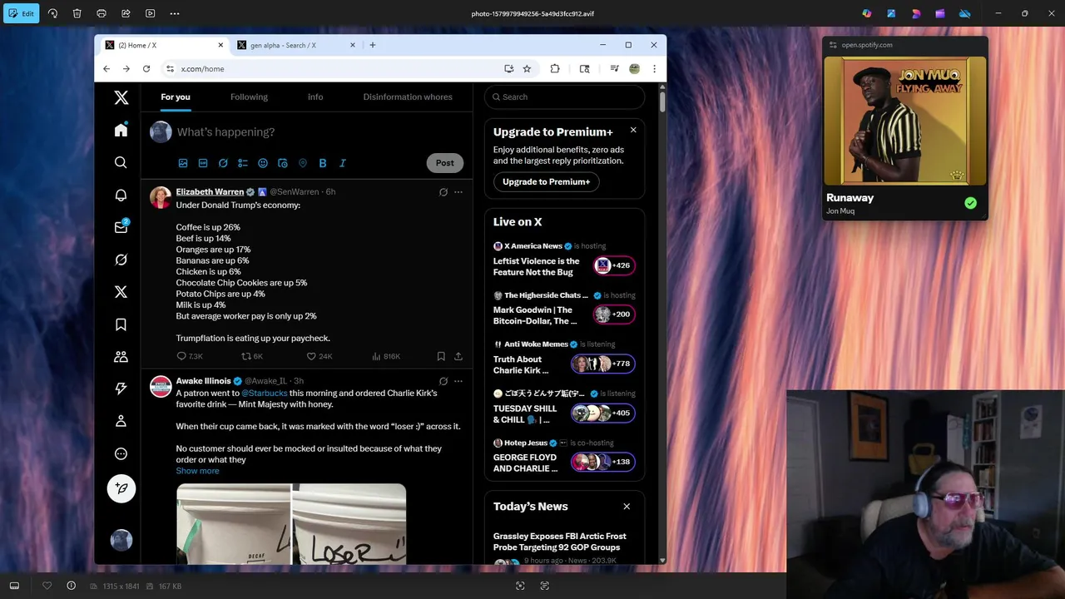The width and height of the screenshot is (1065, 599).
Task: Switch to the Home / X browser tab
Action: (163, 45)
